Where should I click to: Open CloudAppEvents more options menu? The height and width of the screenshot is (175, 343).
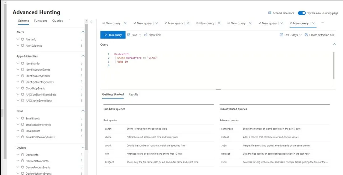[81, 88]
